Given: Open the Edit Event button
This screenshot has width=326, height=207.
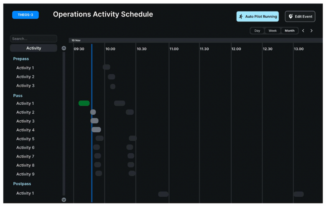Looking at the screenshot, I should click(300, 16).
